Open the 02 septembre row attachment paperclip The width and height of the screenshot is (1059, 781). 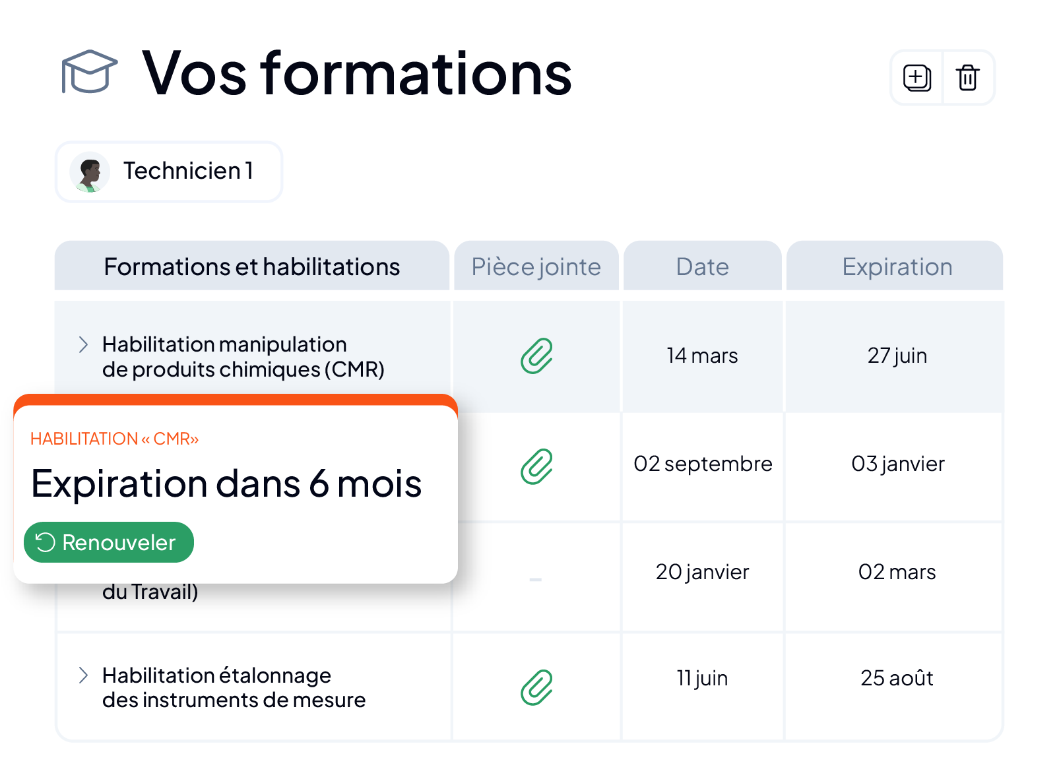coord(536,466)
